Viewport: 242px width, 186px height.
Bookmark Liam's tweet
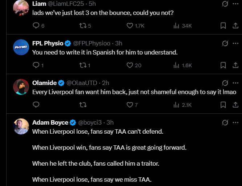[x=223, y=26]
